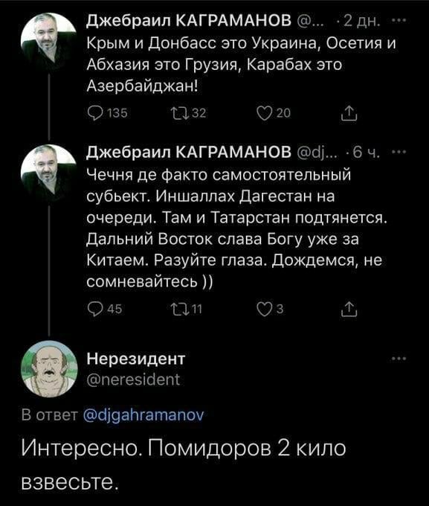
Task: Open more options menu on Нерезидент's reply
Action: point(398,359)
